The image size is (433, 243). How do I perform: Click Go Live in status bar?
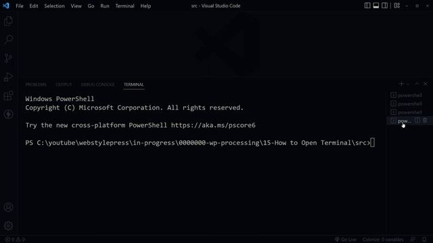346,240
